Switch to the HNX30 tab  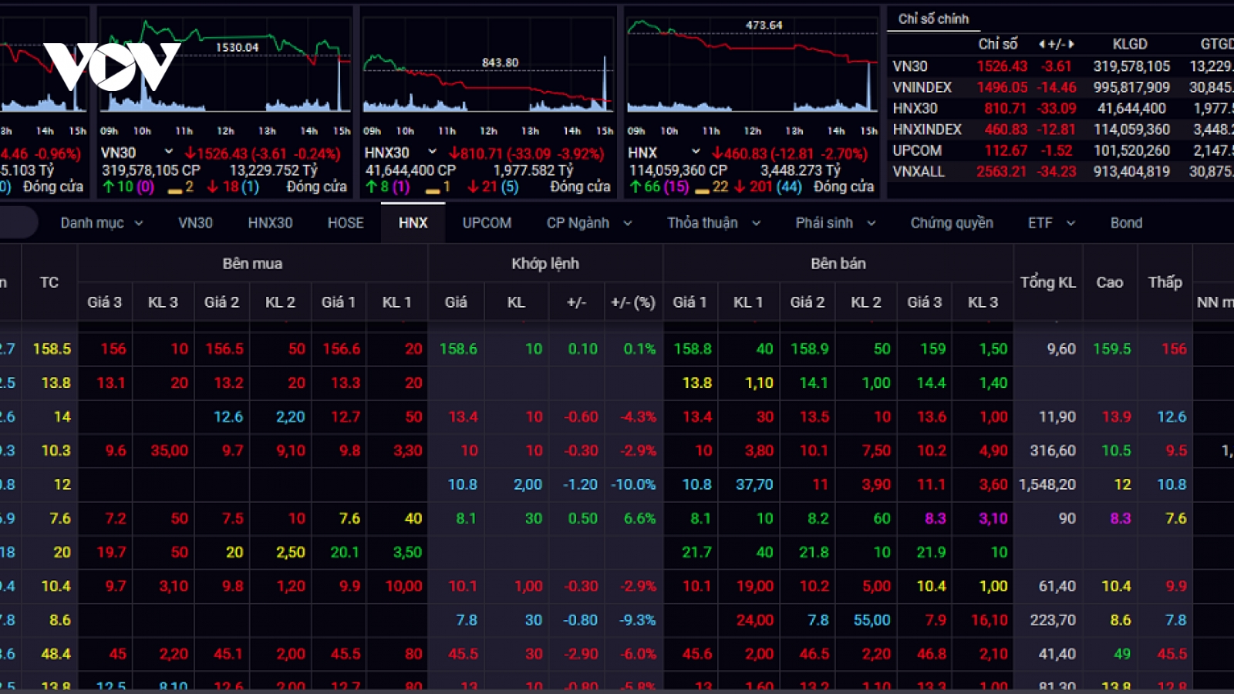click(x=270, y=223)
